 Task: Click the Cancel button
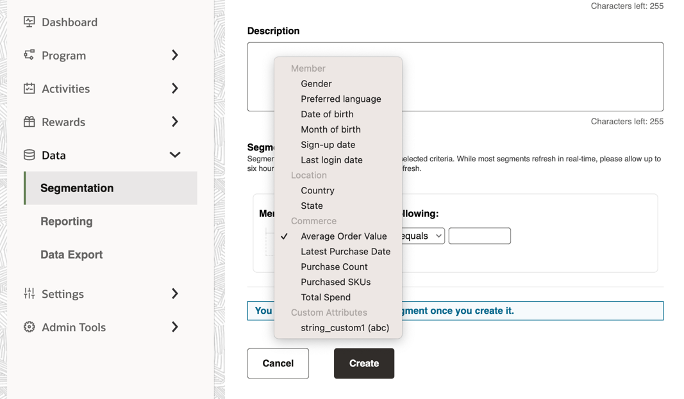click(x=278, y=363)
